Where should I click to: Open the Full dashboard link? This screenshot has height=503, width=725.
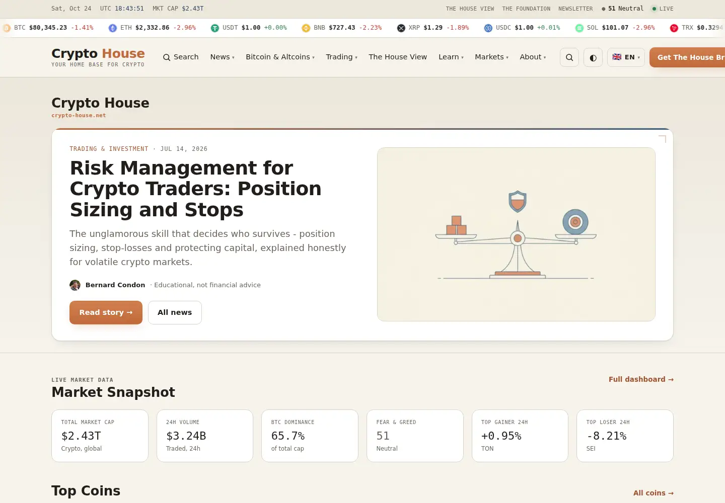pos(641,379)
